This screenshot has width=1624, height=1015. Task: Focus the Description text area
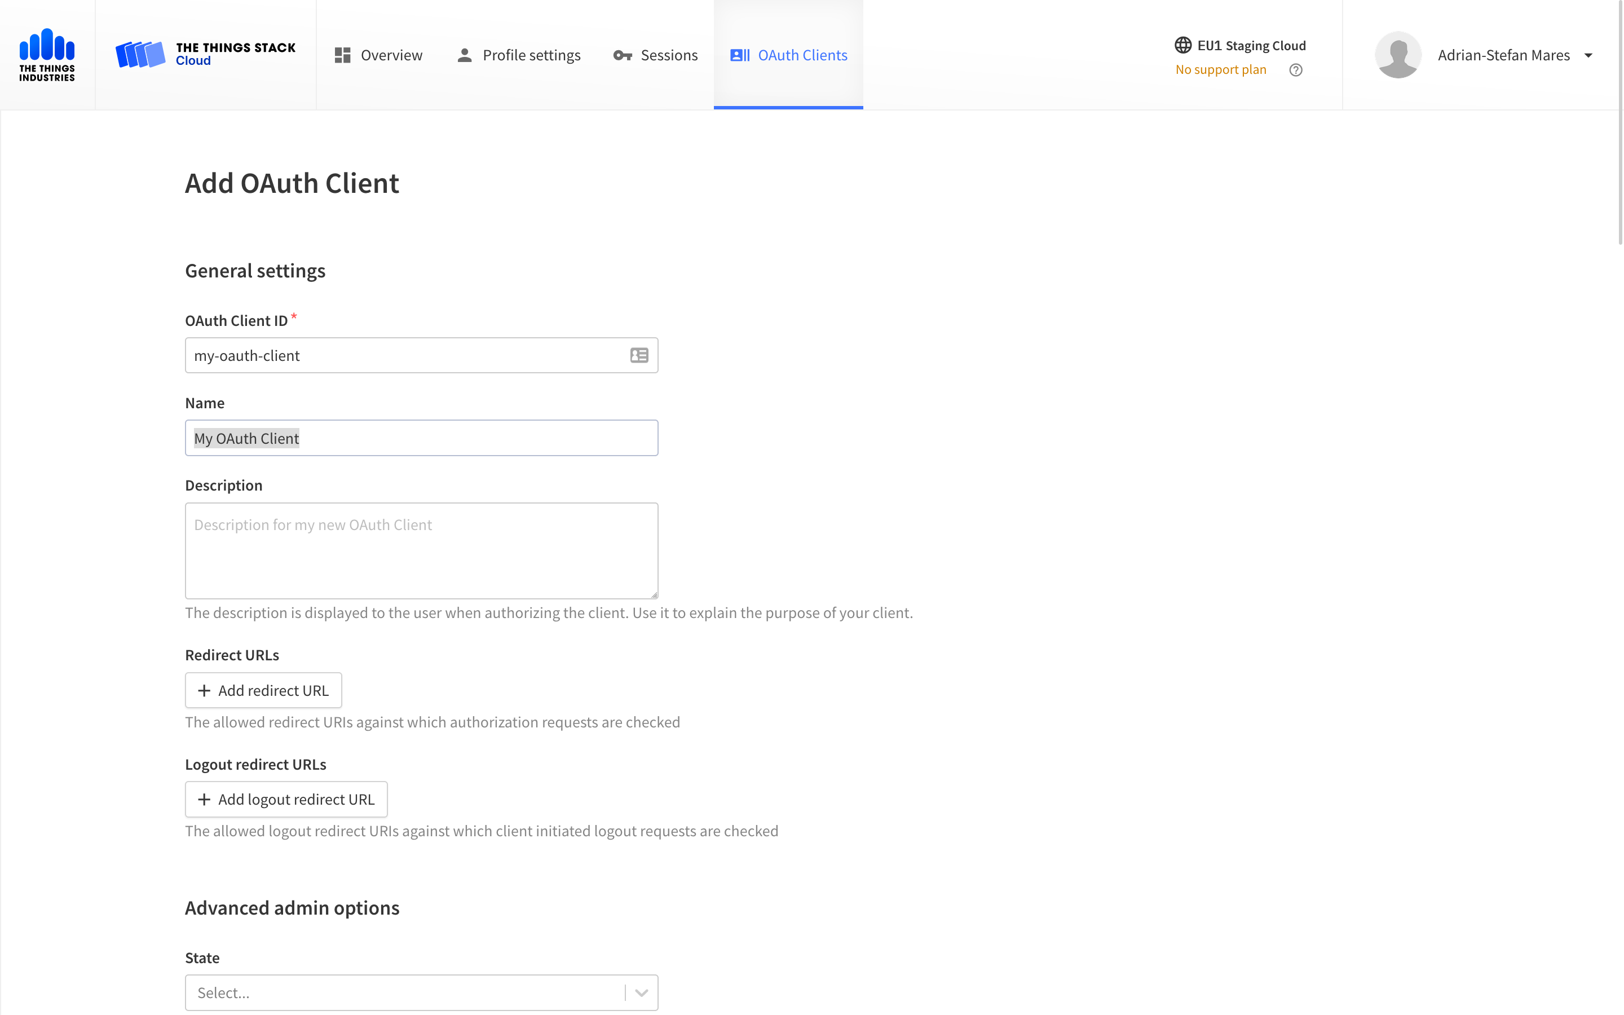[421, 550]
